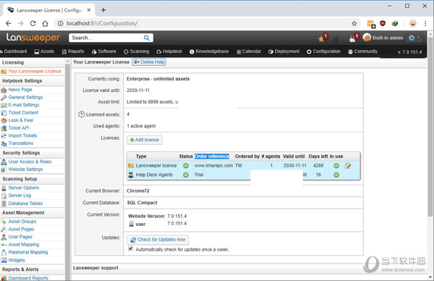Open the gear settings dropdown
This screenshot has width=434, height=281.
click(x=414, y=38)
